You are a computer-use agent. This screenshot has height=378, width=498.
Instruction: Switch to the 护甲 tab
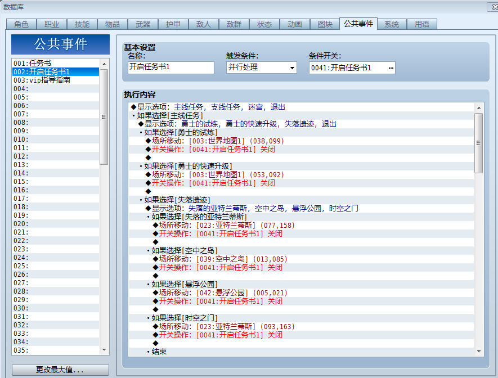coord(173,24)
